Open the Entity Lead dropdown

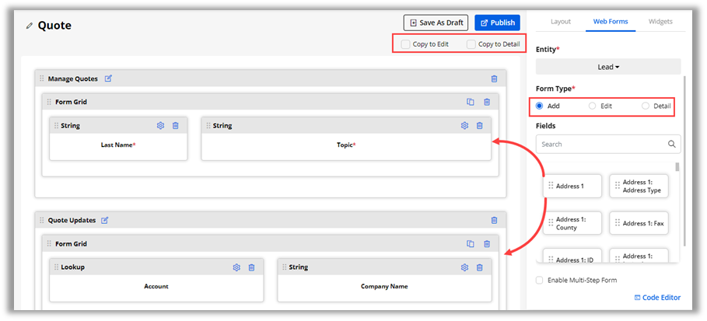click(x=608, y=67)
